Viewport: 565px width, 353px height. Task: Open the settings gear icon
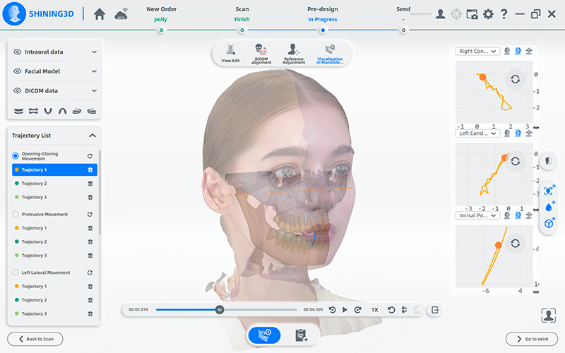[x=488, y=14]
